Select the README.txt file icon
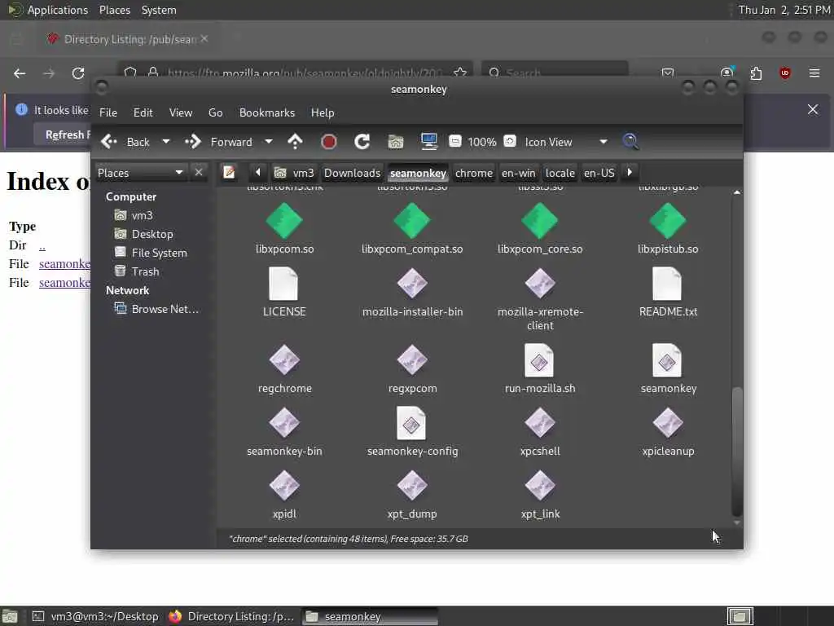Image resolution: width=834 pixels, height=626 pixels. point(667,284)
